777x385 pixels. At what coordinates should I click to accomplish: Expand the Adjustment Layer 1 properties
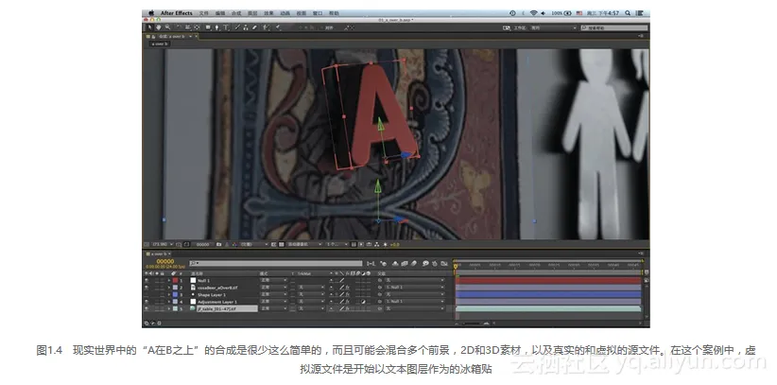click(169, 302)
